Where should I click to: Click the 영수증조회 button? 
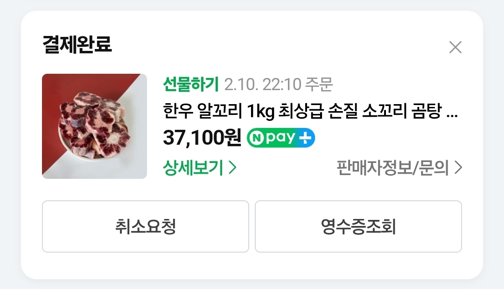coord(358,226)
